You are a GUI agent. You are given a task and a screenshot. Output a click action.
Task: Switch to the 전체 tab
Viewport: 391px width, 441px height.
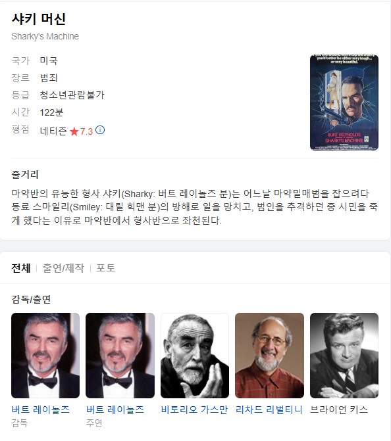(x=21, y=267)
